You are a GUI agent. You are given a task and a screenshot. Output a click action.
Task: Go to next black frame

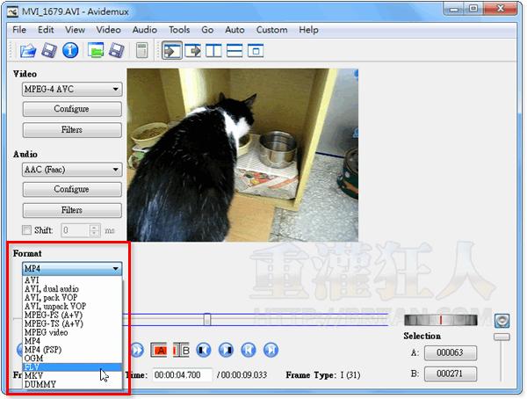(x=227, y=350)
